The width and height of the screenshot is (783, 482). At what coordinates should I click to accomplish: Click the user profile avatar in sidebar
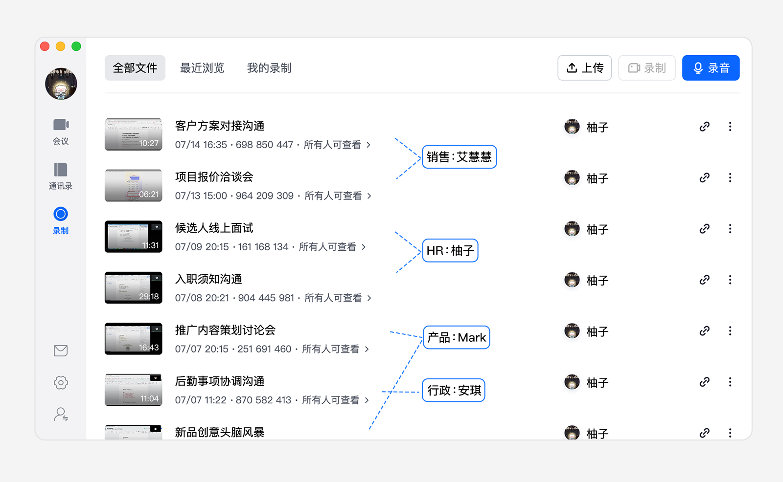tap(61, 84)
